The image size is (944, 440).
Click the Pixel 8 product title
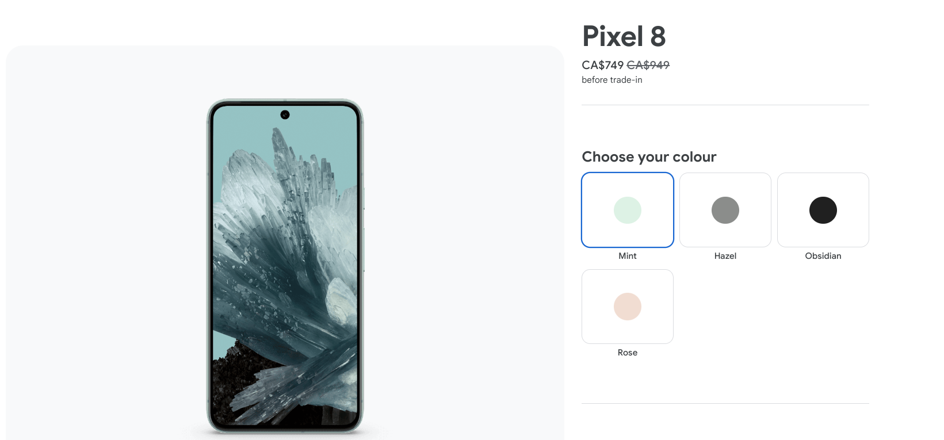[x=624, y=37]
